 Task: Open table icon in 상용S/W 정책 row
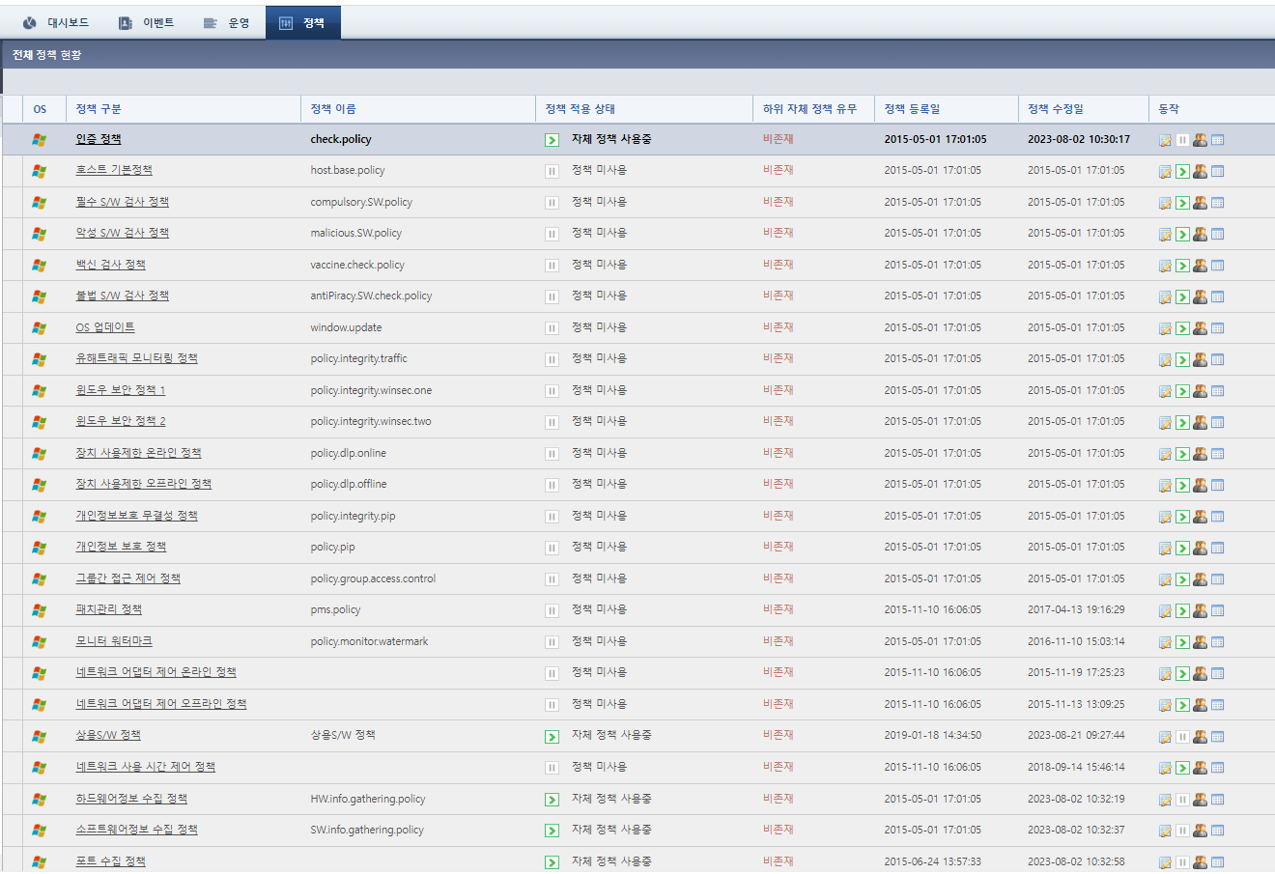[x=1217, y=737]
